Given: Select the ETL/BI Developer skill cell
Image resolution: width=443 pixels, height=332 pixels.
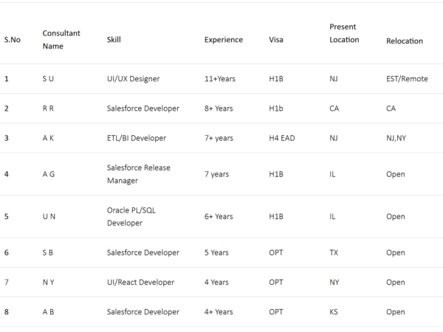Looking at the screenshot, I should pyautogui.click(x=137, y=138).
